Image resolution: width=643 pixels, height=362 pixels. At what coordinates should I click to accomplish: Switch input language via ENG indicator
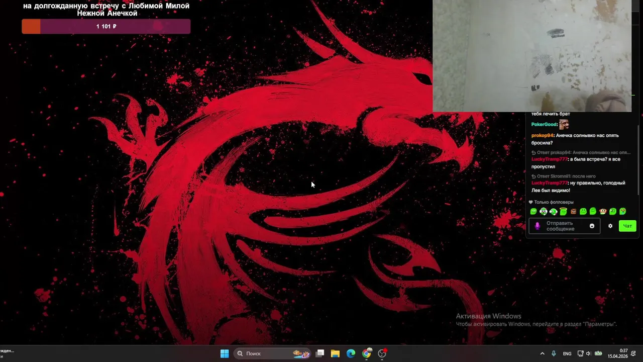click(567, 353)
